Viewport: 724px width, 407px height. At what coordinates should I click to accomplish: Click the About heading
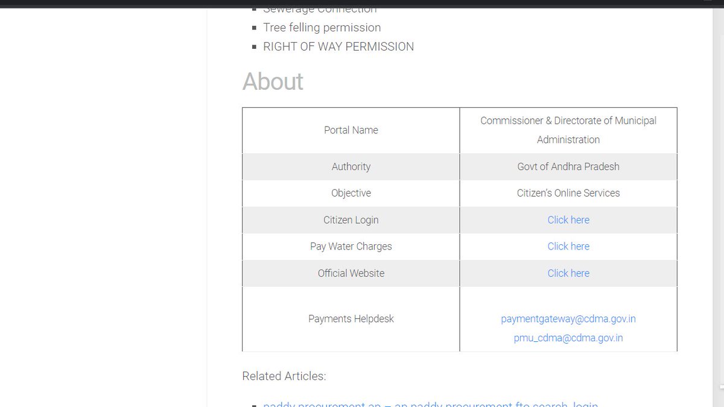pyautogui.click(x=273, y=81)
